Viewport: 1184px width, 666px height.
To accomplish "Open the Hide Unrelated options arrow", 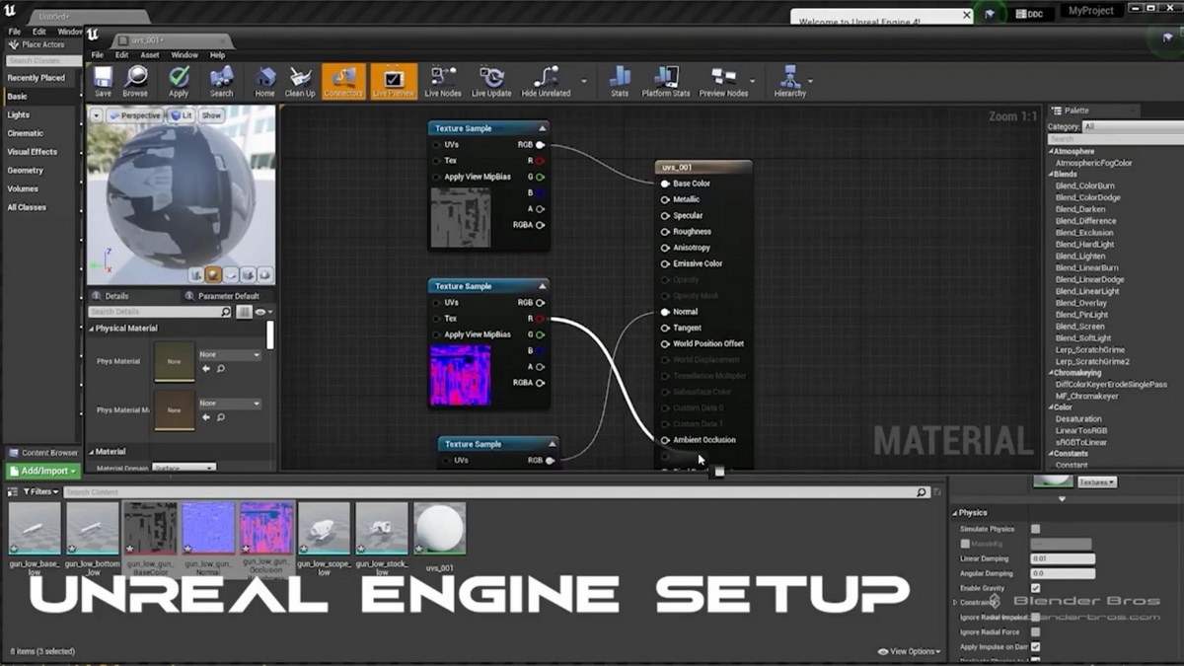I will coord(584,81).
